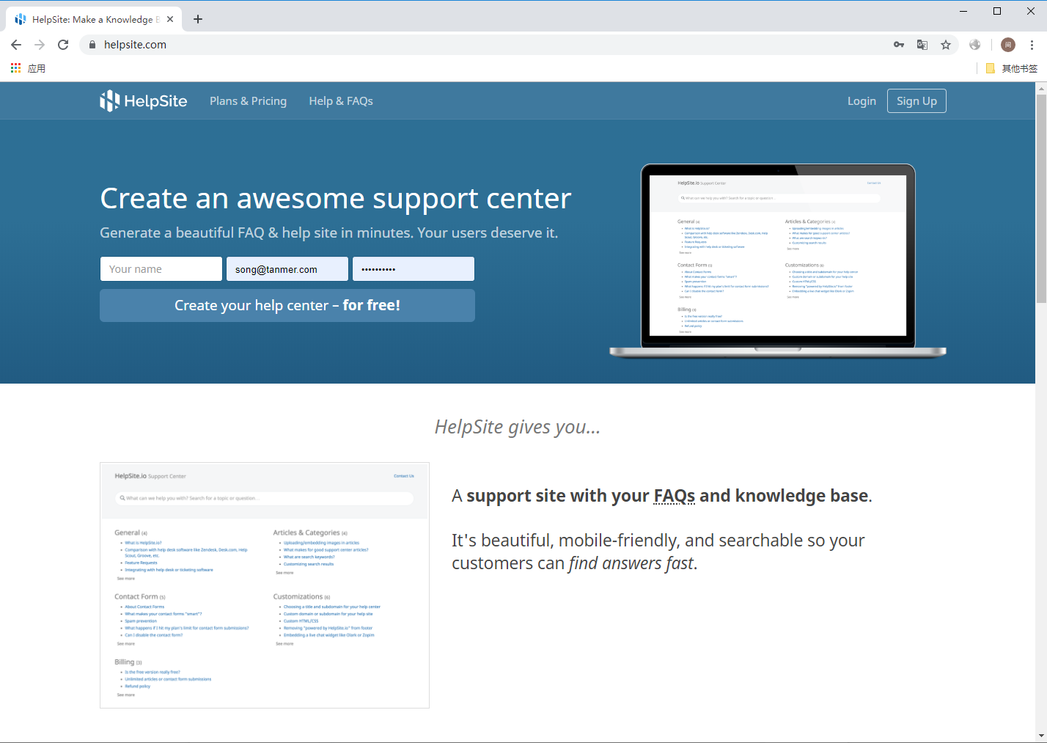Click the browser forward arrow
Image resolution: width=1047 pixels, height=743 pixels.
pyautogui.click(x=40, y=45)
